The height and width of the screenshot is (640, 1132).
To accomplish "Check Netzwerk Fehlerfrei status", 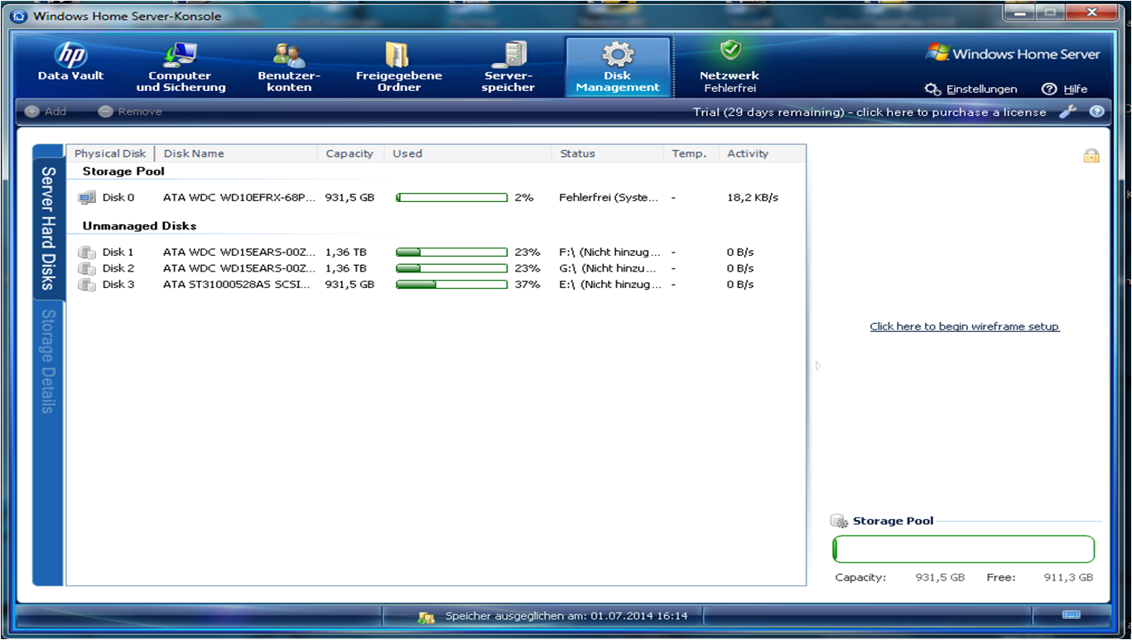I will coord(729,64).
